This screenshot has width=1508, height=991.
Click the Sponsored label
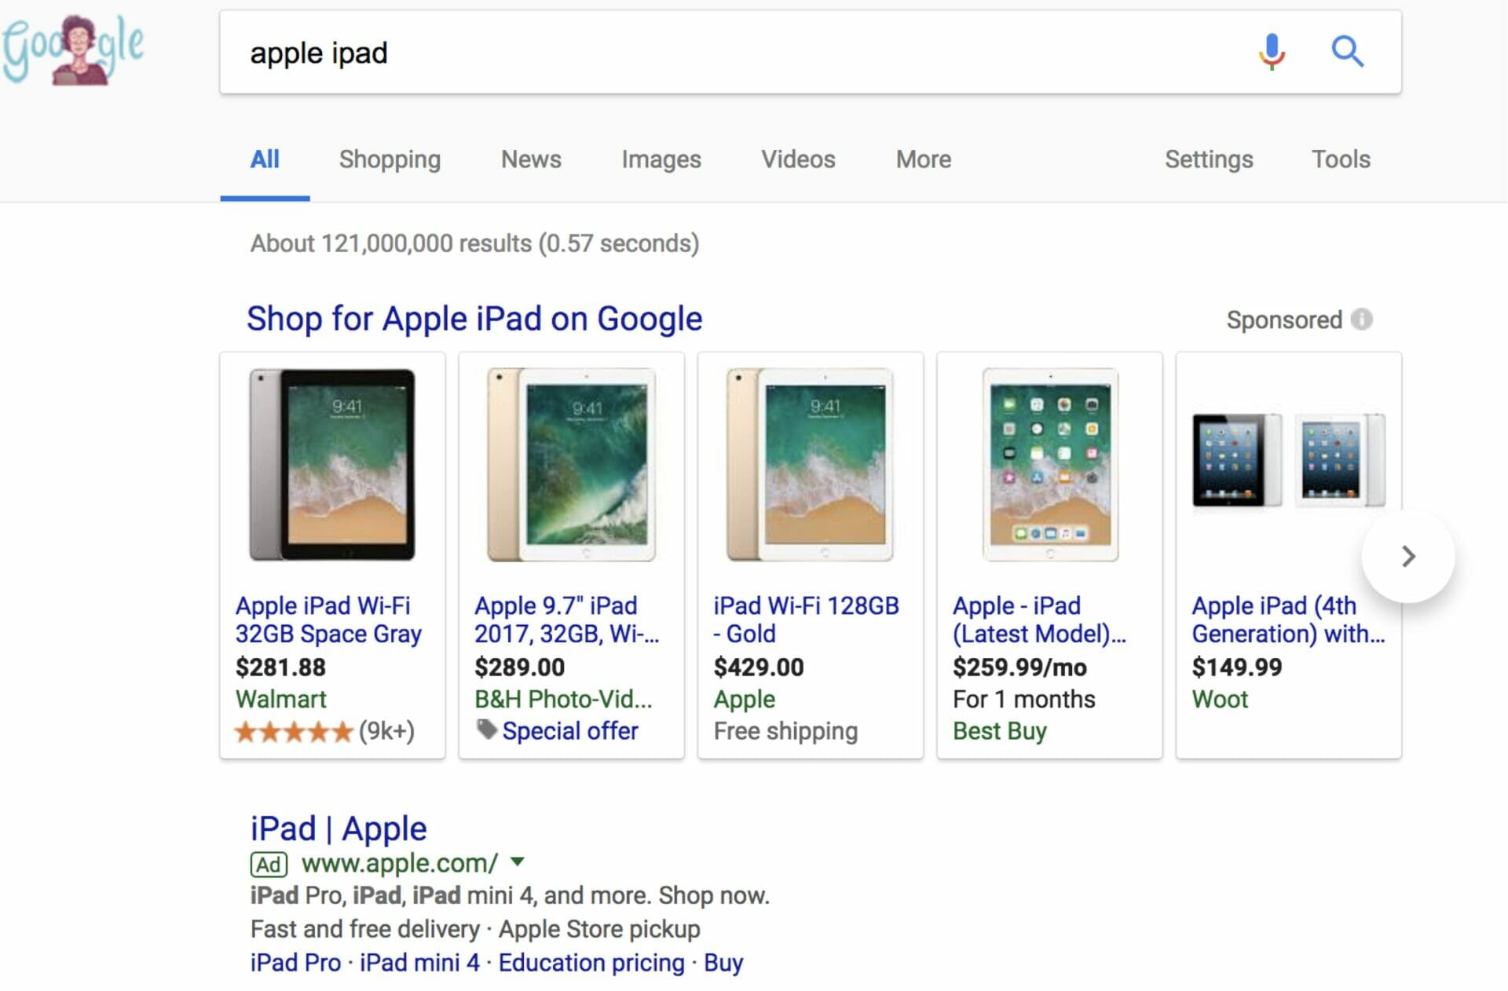click(1284, 320)
